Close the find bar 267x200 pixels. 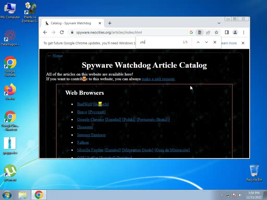pos(215,42)
